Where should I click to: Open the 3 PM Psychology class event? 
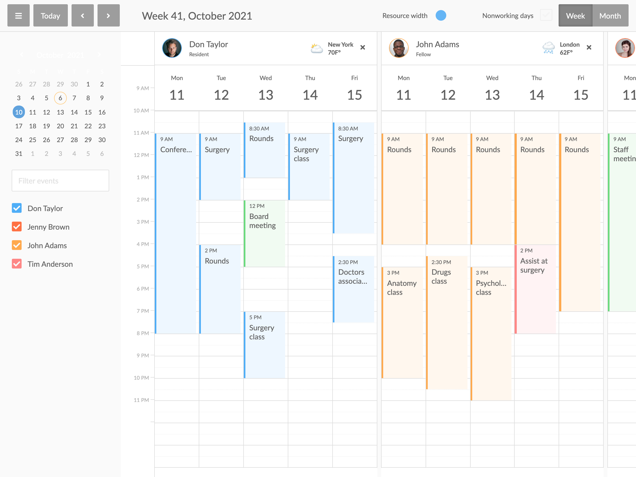491,334
